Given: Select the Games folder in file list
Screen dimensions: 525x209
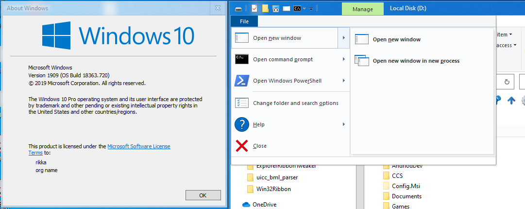Looking at the screenshot, I should coord(396,206).
